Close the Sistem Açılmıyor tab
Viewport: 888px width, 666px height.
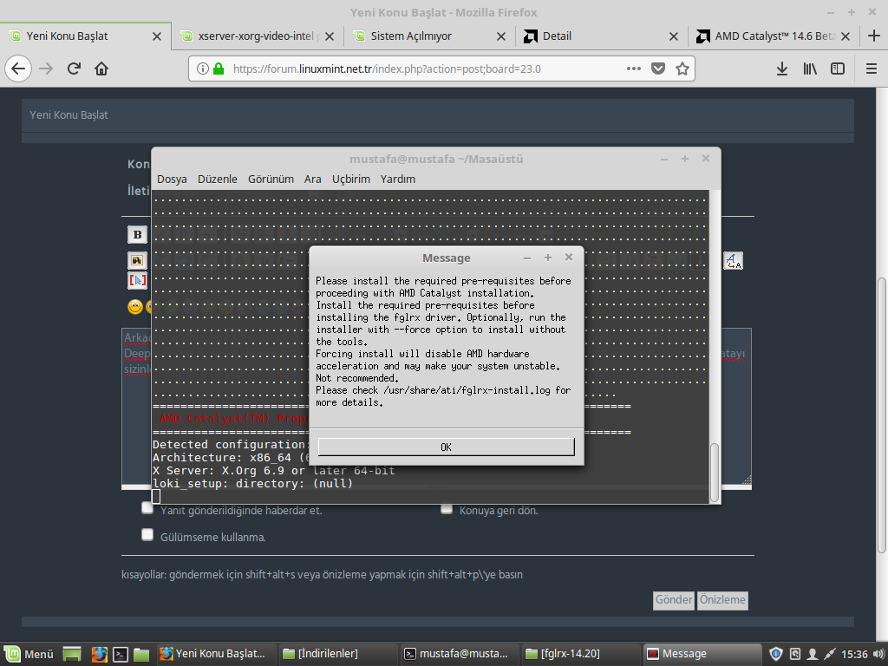coord(501,36)
